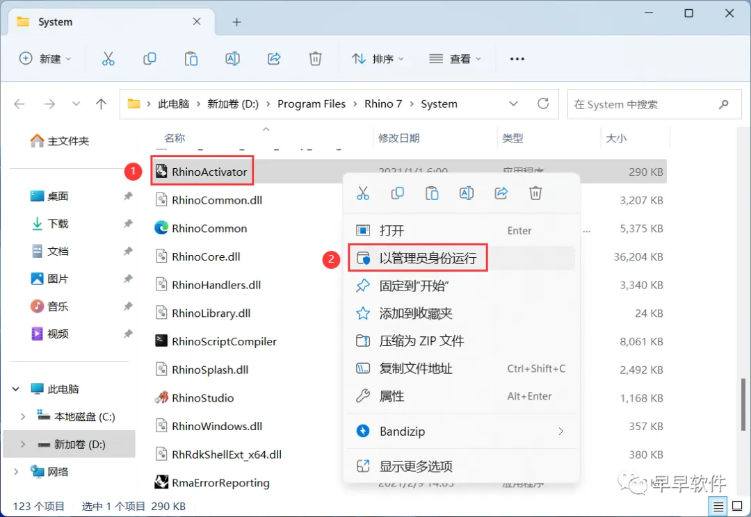The image size is (751, 517).
Task: Click the search magnifier icon
Action: tap(724, 104)
